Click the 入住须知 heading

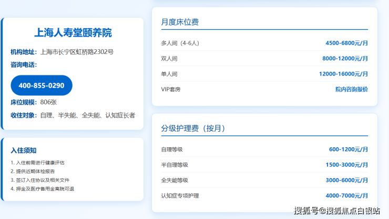tap(24, 150)
